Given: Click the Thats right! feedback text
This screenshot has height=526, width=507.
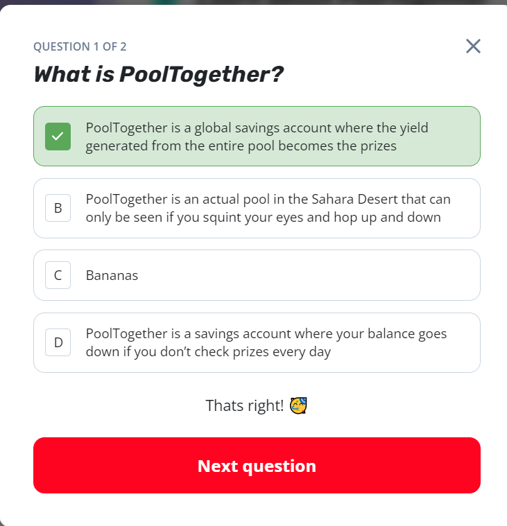Looking at the screenshot, I should point(244,405).
